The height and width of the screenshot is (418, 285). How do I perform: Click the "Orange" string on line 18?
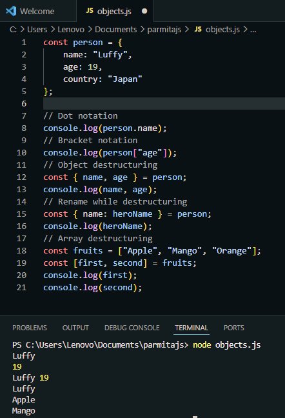231,251
